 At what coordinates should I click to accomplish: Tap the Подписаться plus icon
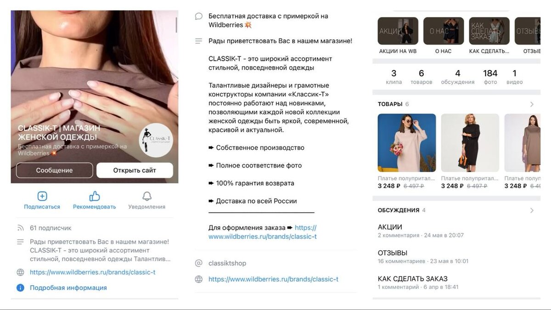(42, 197)
